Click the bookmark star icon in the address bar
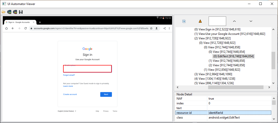 (x=151, y=28)
